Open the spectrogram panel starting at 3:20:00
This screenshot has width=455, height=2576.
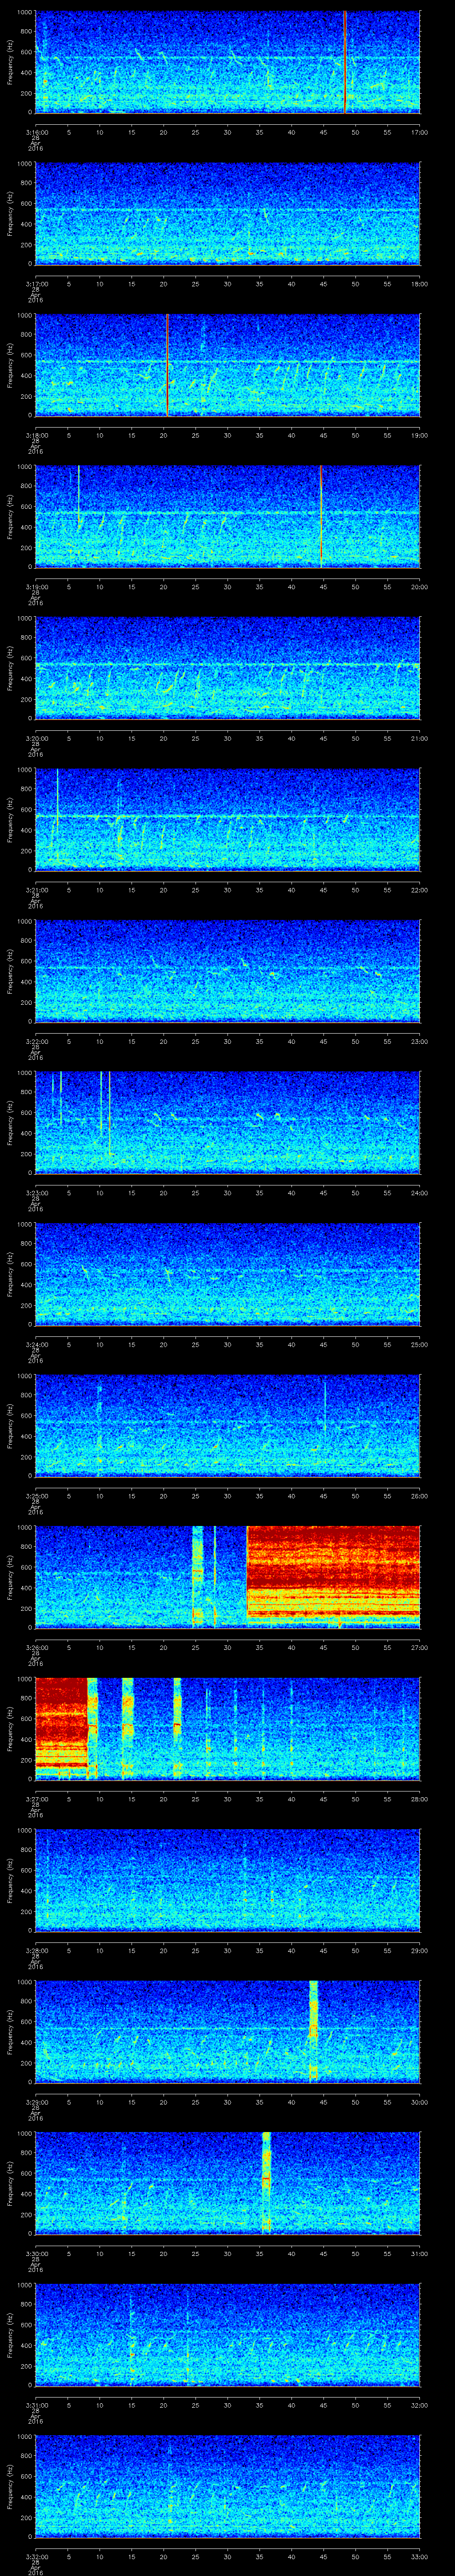pos(227,668)
